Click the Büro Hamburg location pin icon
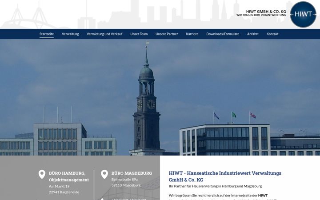320x200 pixels. tap(42, 175)
